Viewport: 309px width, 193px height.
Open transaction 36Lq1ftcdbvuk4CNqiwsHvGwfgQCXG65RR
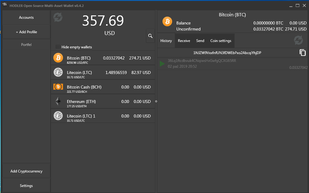pos(202,61)
